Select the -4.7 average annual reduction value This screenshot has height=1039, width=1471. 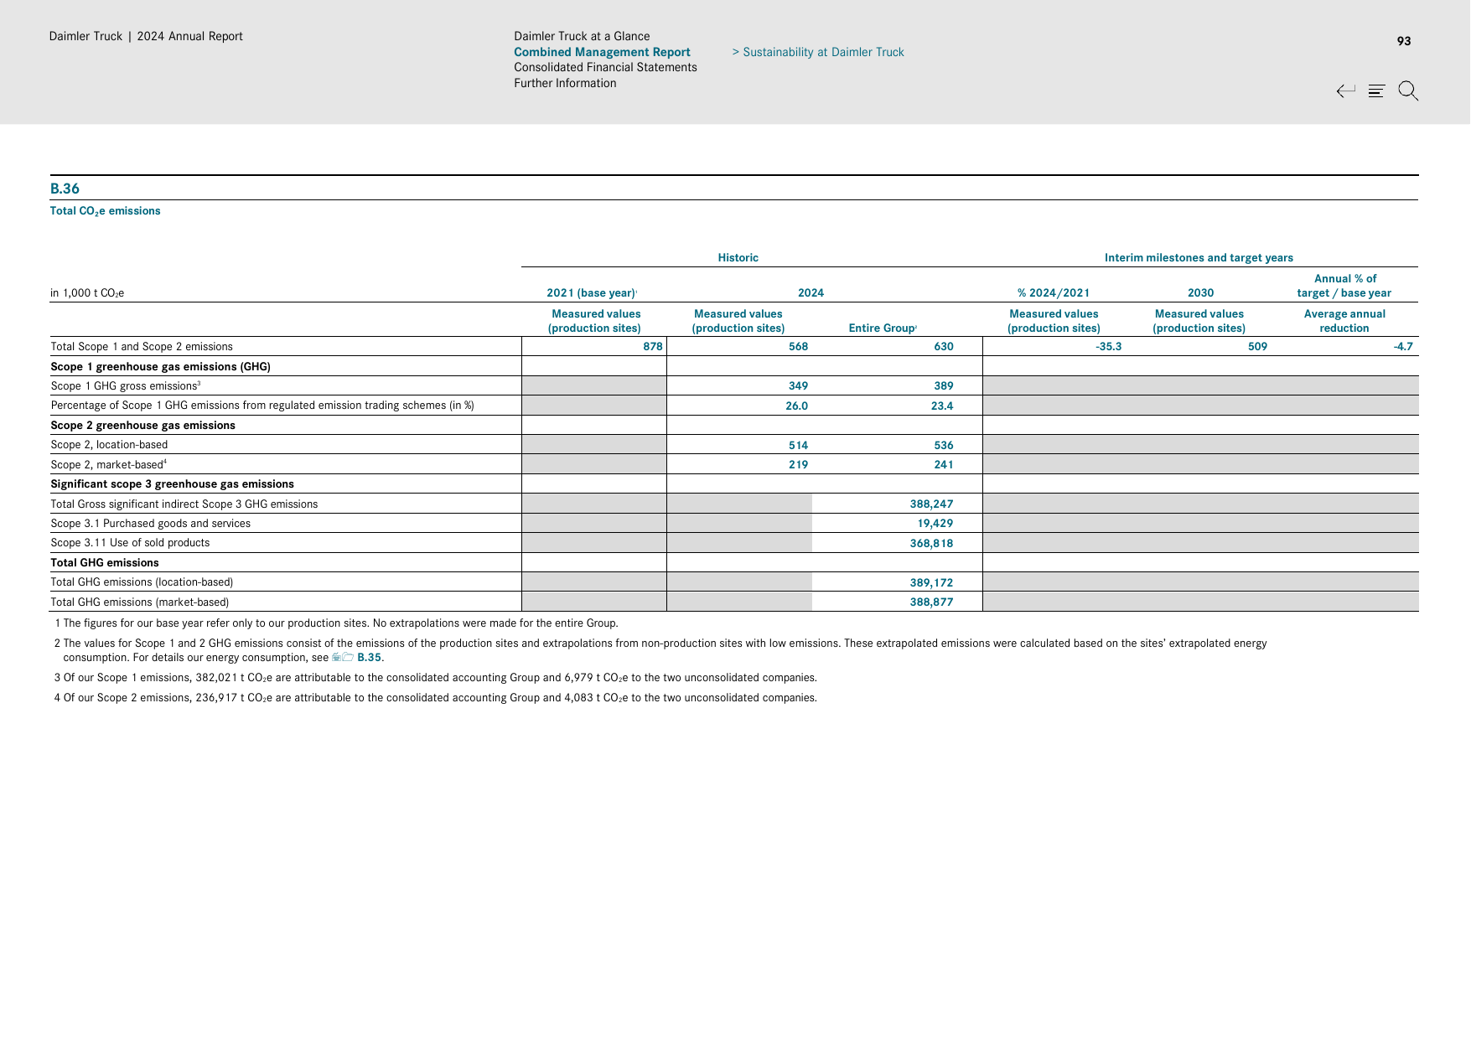[x=1403, y=347]
